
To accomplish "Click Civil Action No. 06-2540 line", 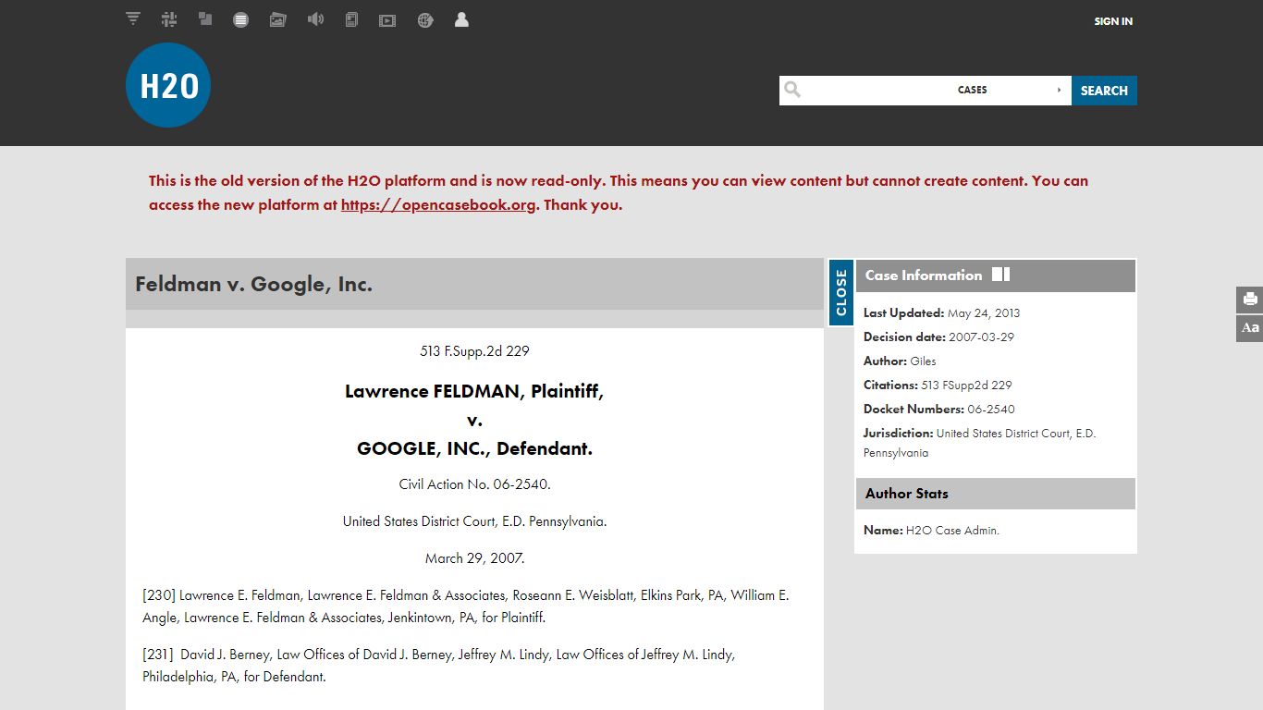I will 474,484.
